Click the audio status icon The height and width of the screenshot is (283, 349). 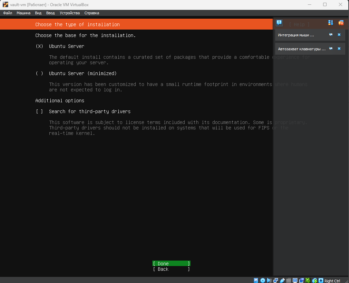(269, 280)
